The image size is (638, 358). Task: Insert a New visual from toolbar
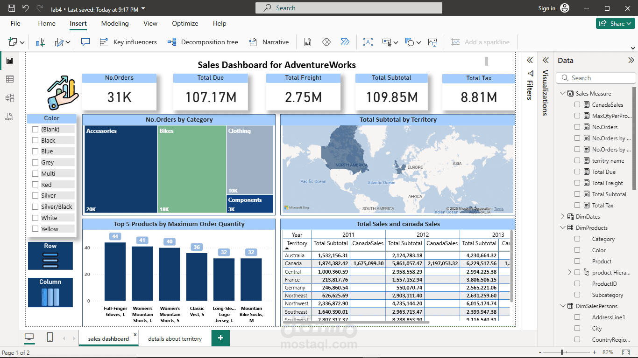point(40,42)
